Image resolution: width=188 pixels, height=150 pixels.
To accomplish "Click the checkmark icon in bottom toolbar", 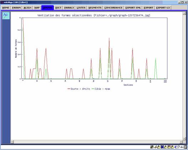I will pyautogui.click(x=156, y=147).
